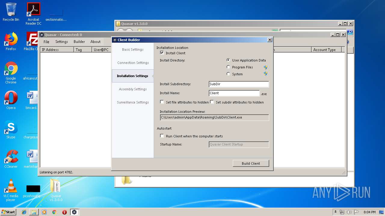Open VLC media player desktop shortcut
Screen dimensions: 385x216
(x=11, y=190)
